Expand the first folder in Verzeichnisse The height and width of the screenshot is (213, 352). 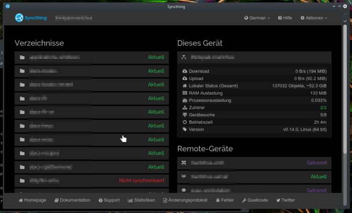[92, 57]
